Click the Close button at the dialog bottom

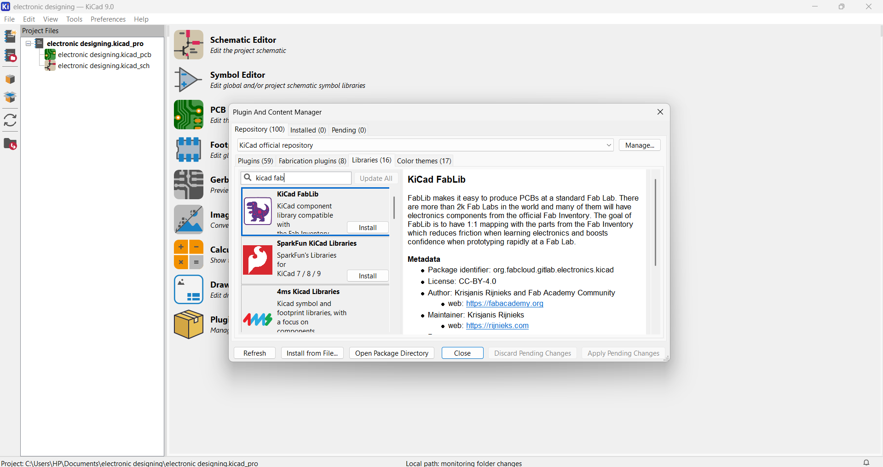[x=462, y=353]
